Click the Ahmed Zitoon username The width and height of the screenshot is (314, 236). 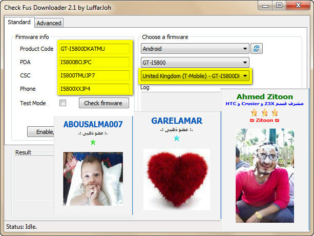coord(265,96)
